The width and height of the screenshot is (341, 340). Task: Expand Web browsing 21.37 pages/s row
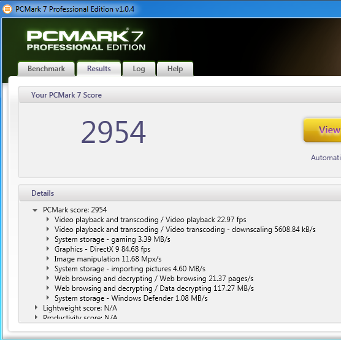coord(48,278)
